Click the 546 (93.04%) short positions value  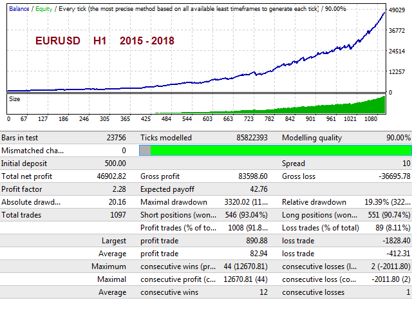(246, 215)
